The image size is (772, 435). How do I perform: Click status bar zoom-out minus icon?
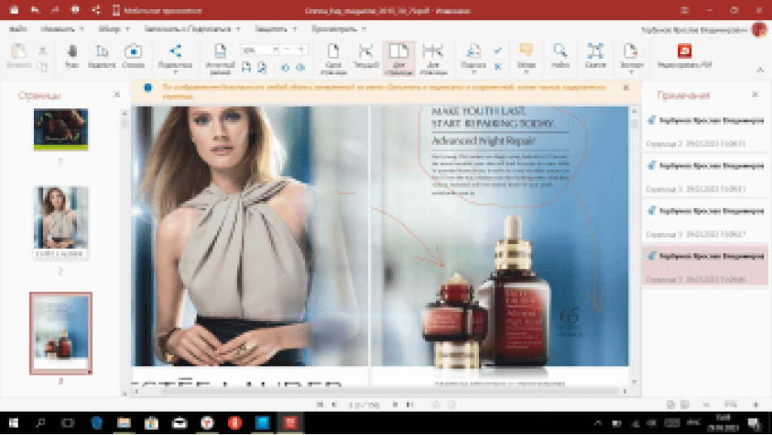pos(706,404)
